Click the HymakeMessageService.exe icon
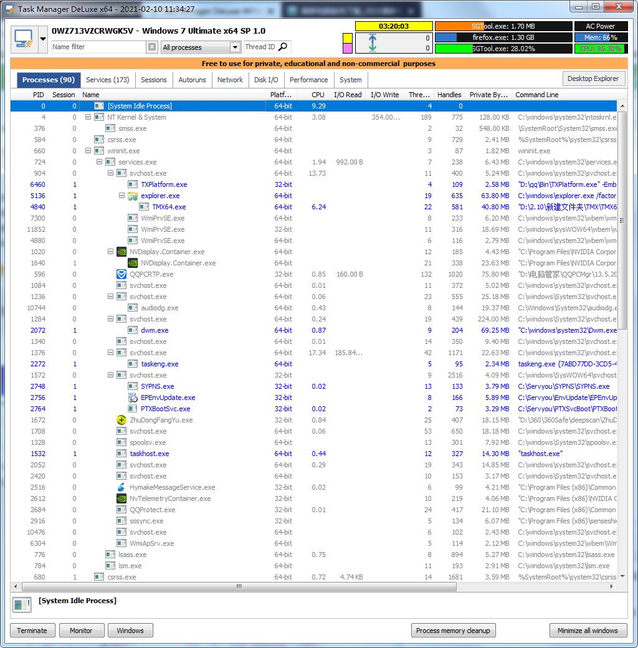The image size is (638, 648). pos(121,487)
